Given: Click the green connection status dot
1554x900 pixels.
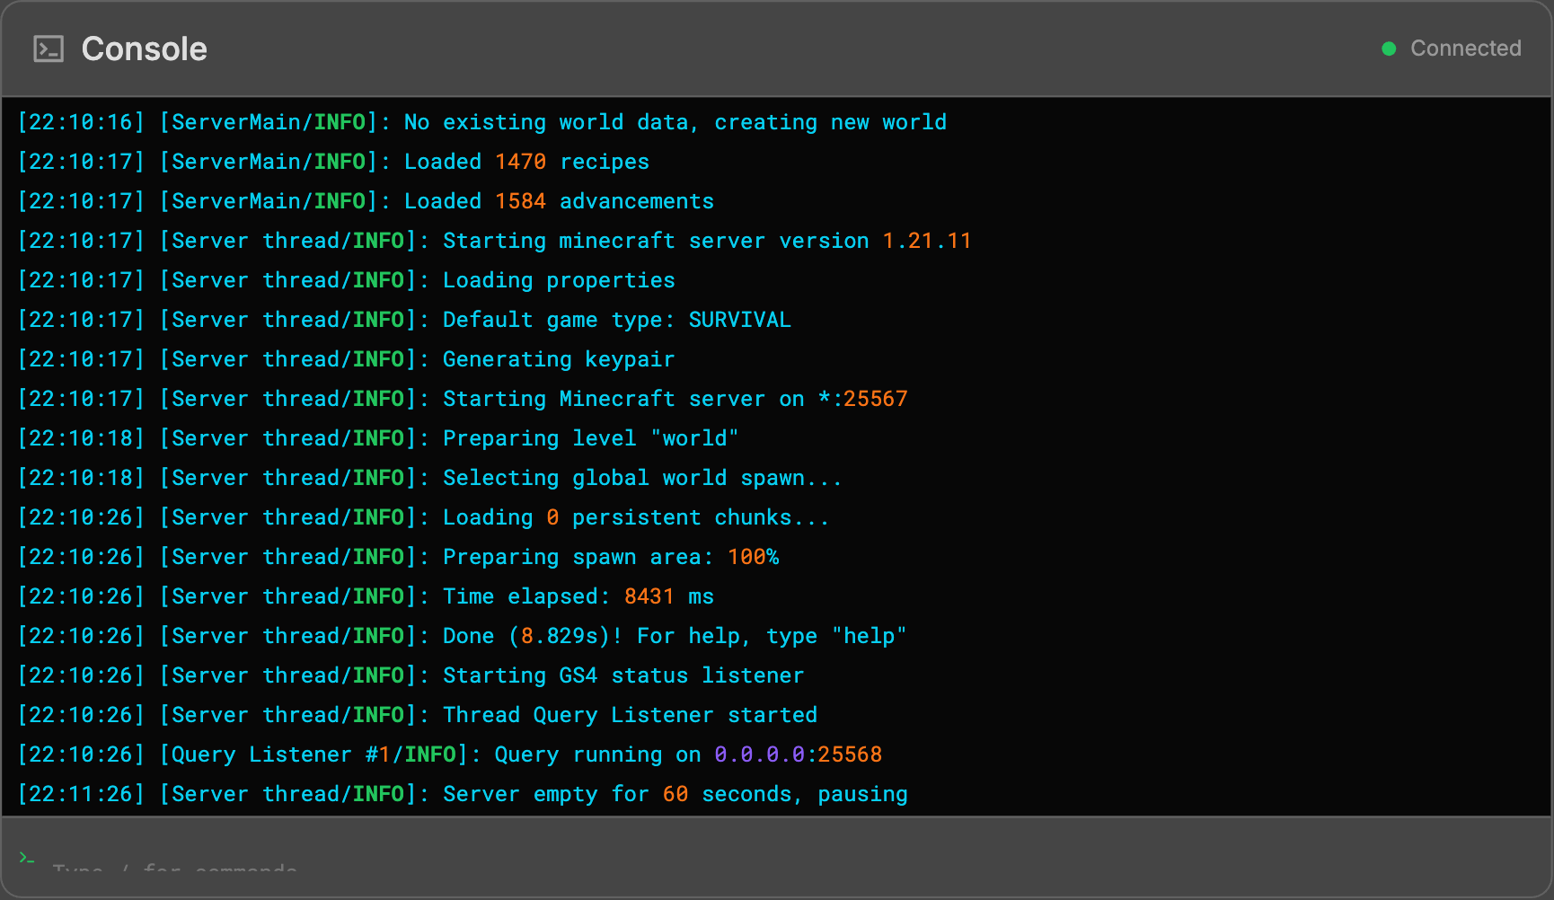Looking at the screenshot, I should click(x=1389, y=49).
